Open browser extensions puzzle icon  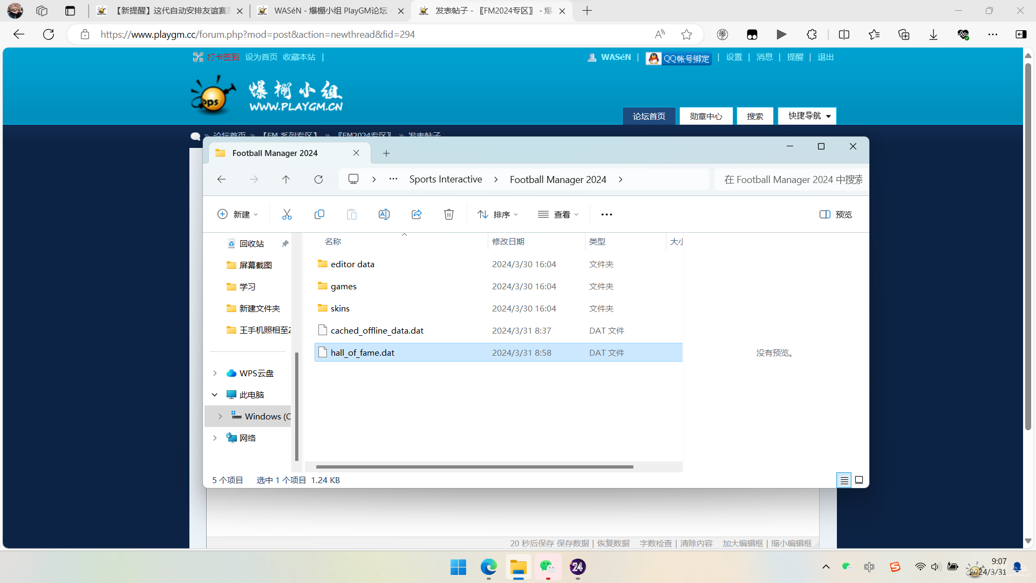tap(812, 35)
